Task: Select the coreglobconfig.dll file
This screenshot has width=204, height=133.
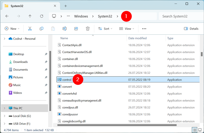Action: (74, 121)
